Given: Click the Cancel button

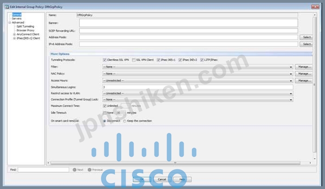Looking at the screenshot, I should (162, 179).
